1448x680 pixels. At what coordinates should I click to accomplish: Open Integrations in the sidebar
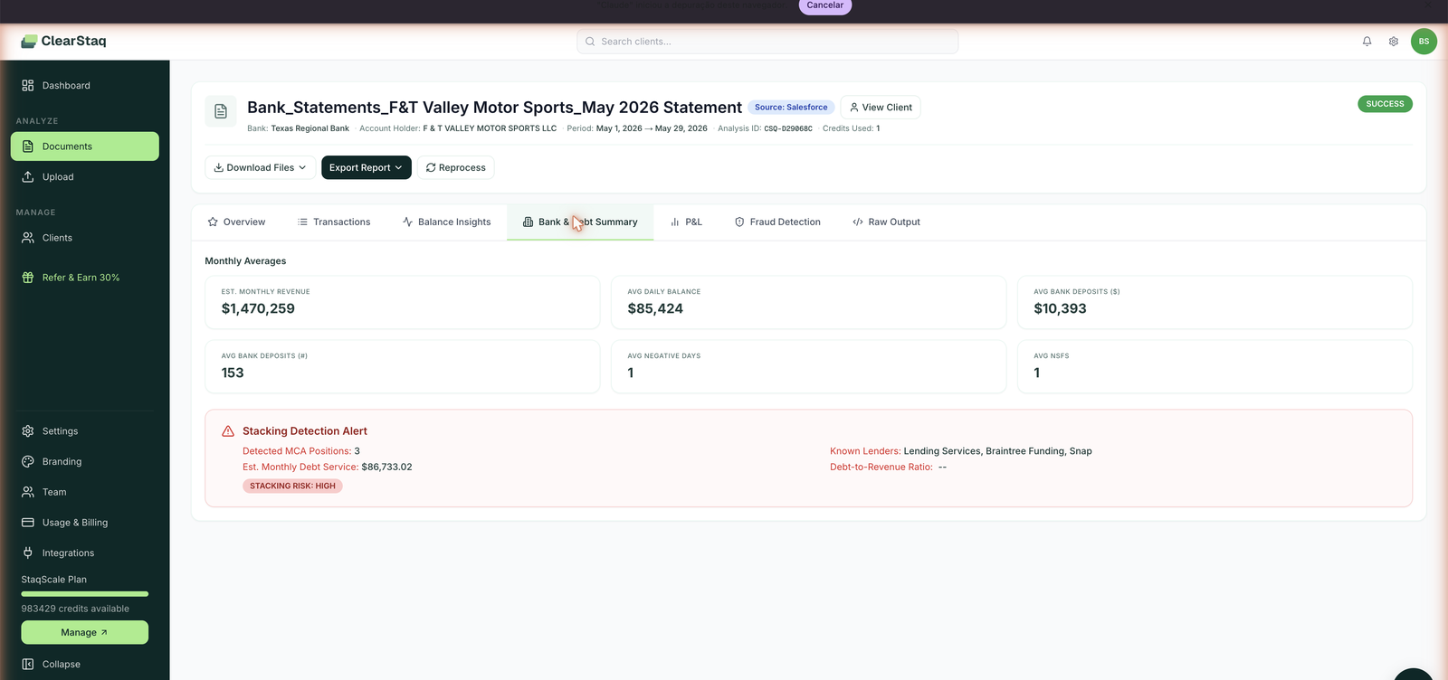[x=85, y=552]
